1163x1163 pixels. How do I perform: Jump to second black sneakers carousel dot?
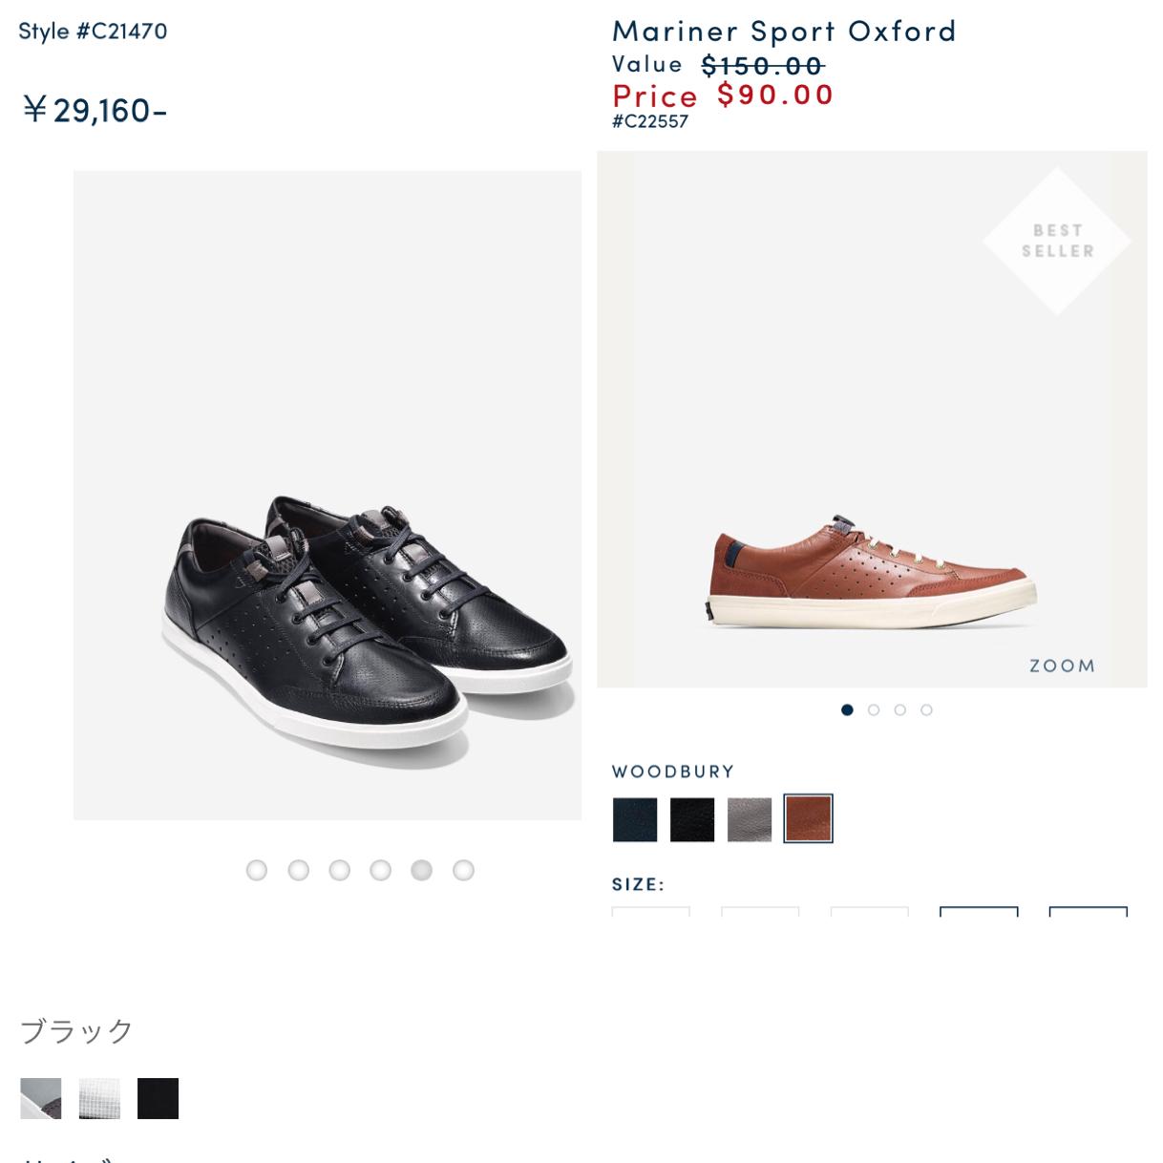299,870
